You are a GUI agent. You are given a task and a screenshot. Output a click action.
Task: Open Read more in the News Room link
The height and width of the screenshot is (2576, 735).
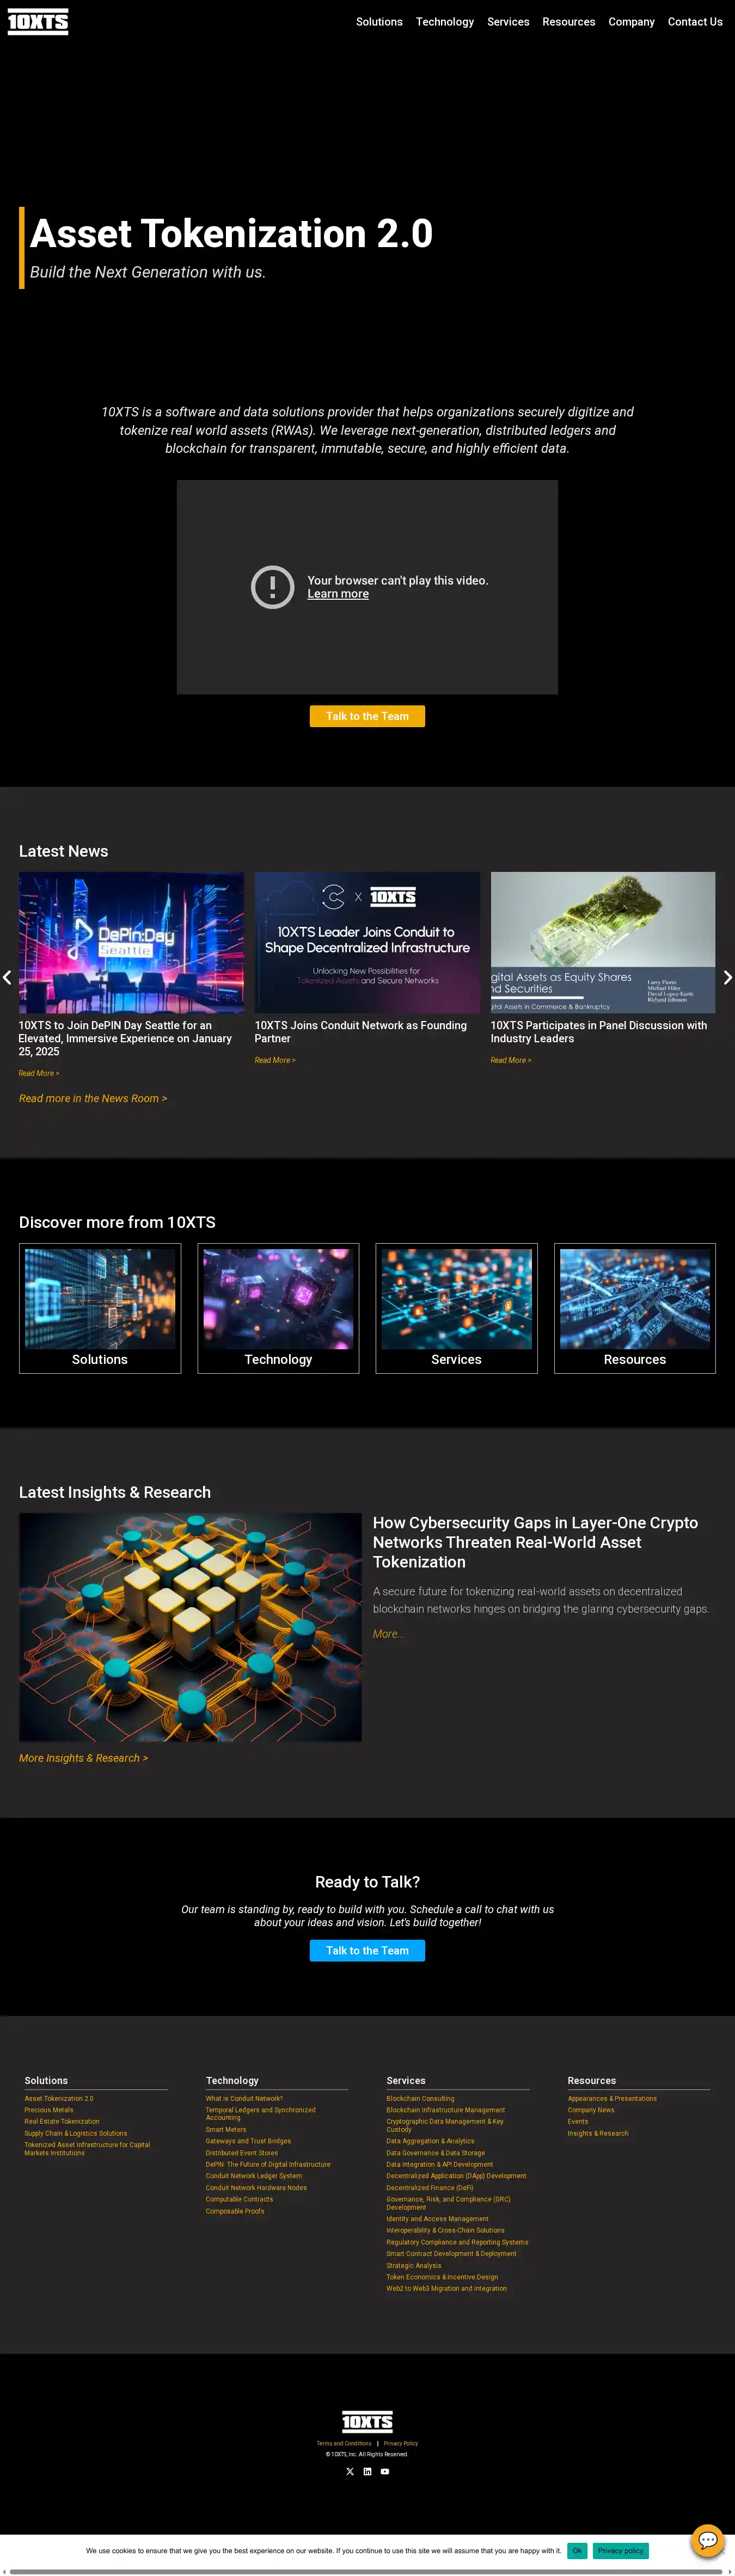(x=93, y=1098)
